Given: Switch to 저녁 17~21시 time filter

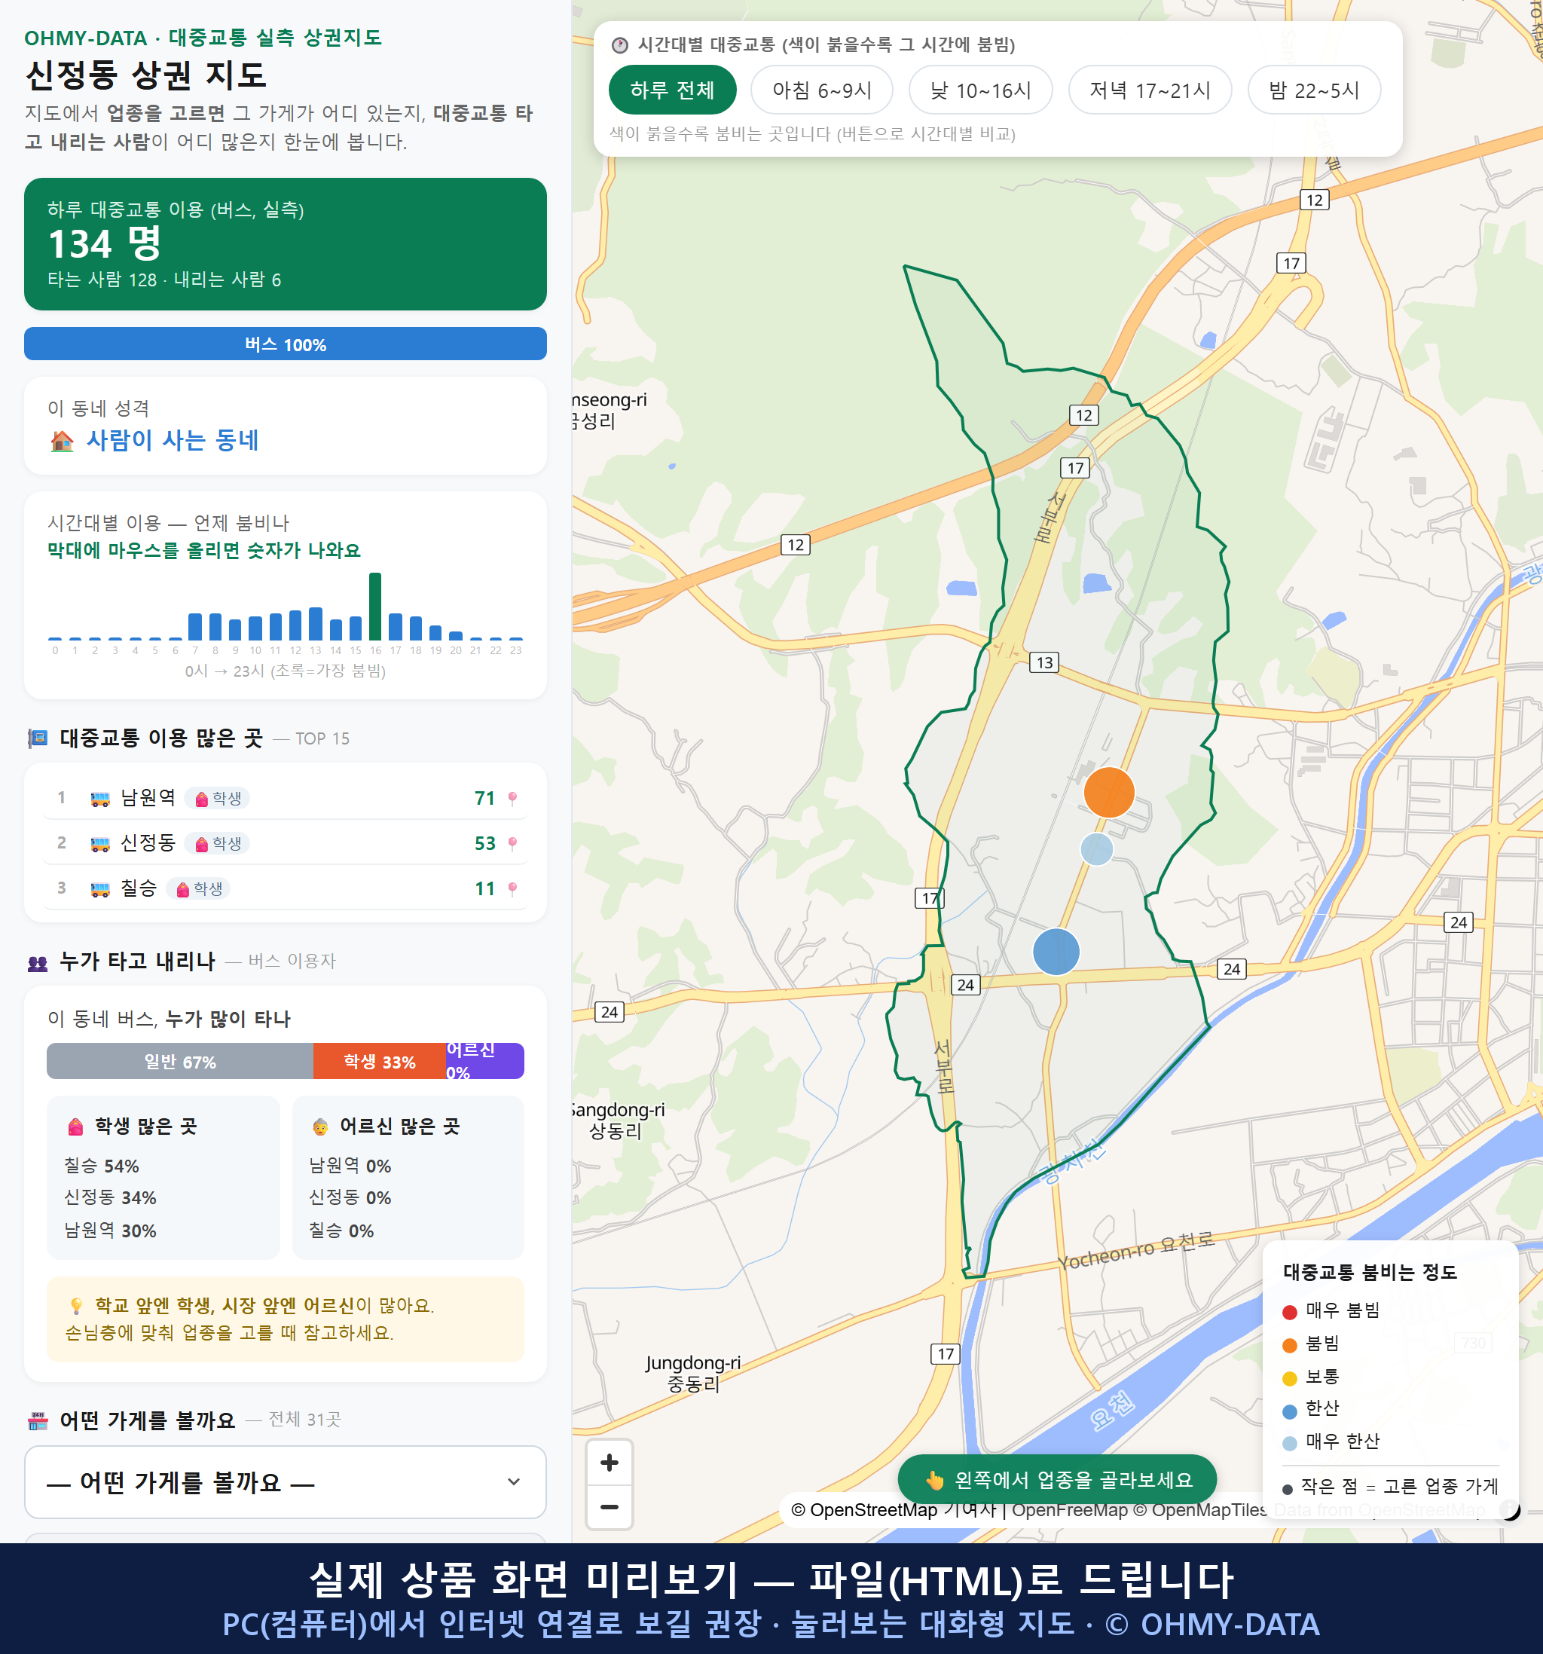Looking at the screenshot, I should coord(1150,90).
